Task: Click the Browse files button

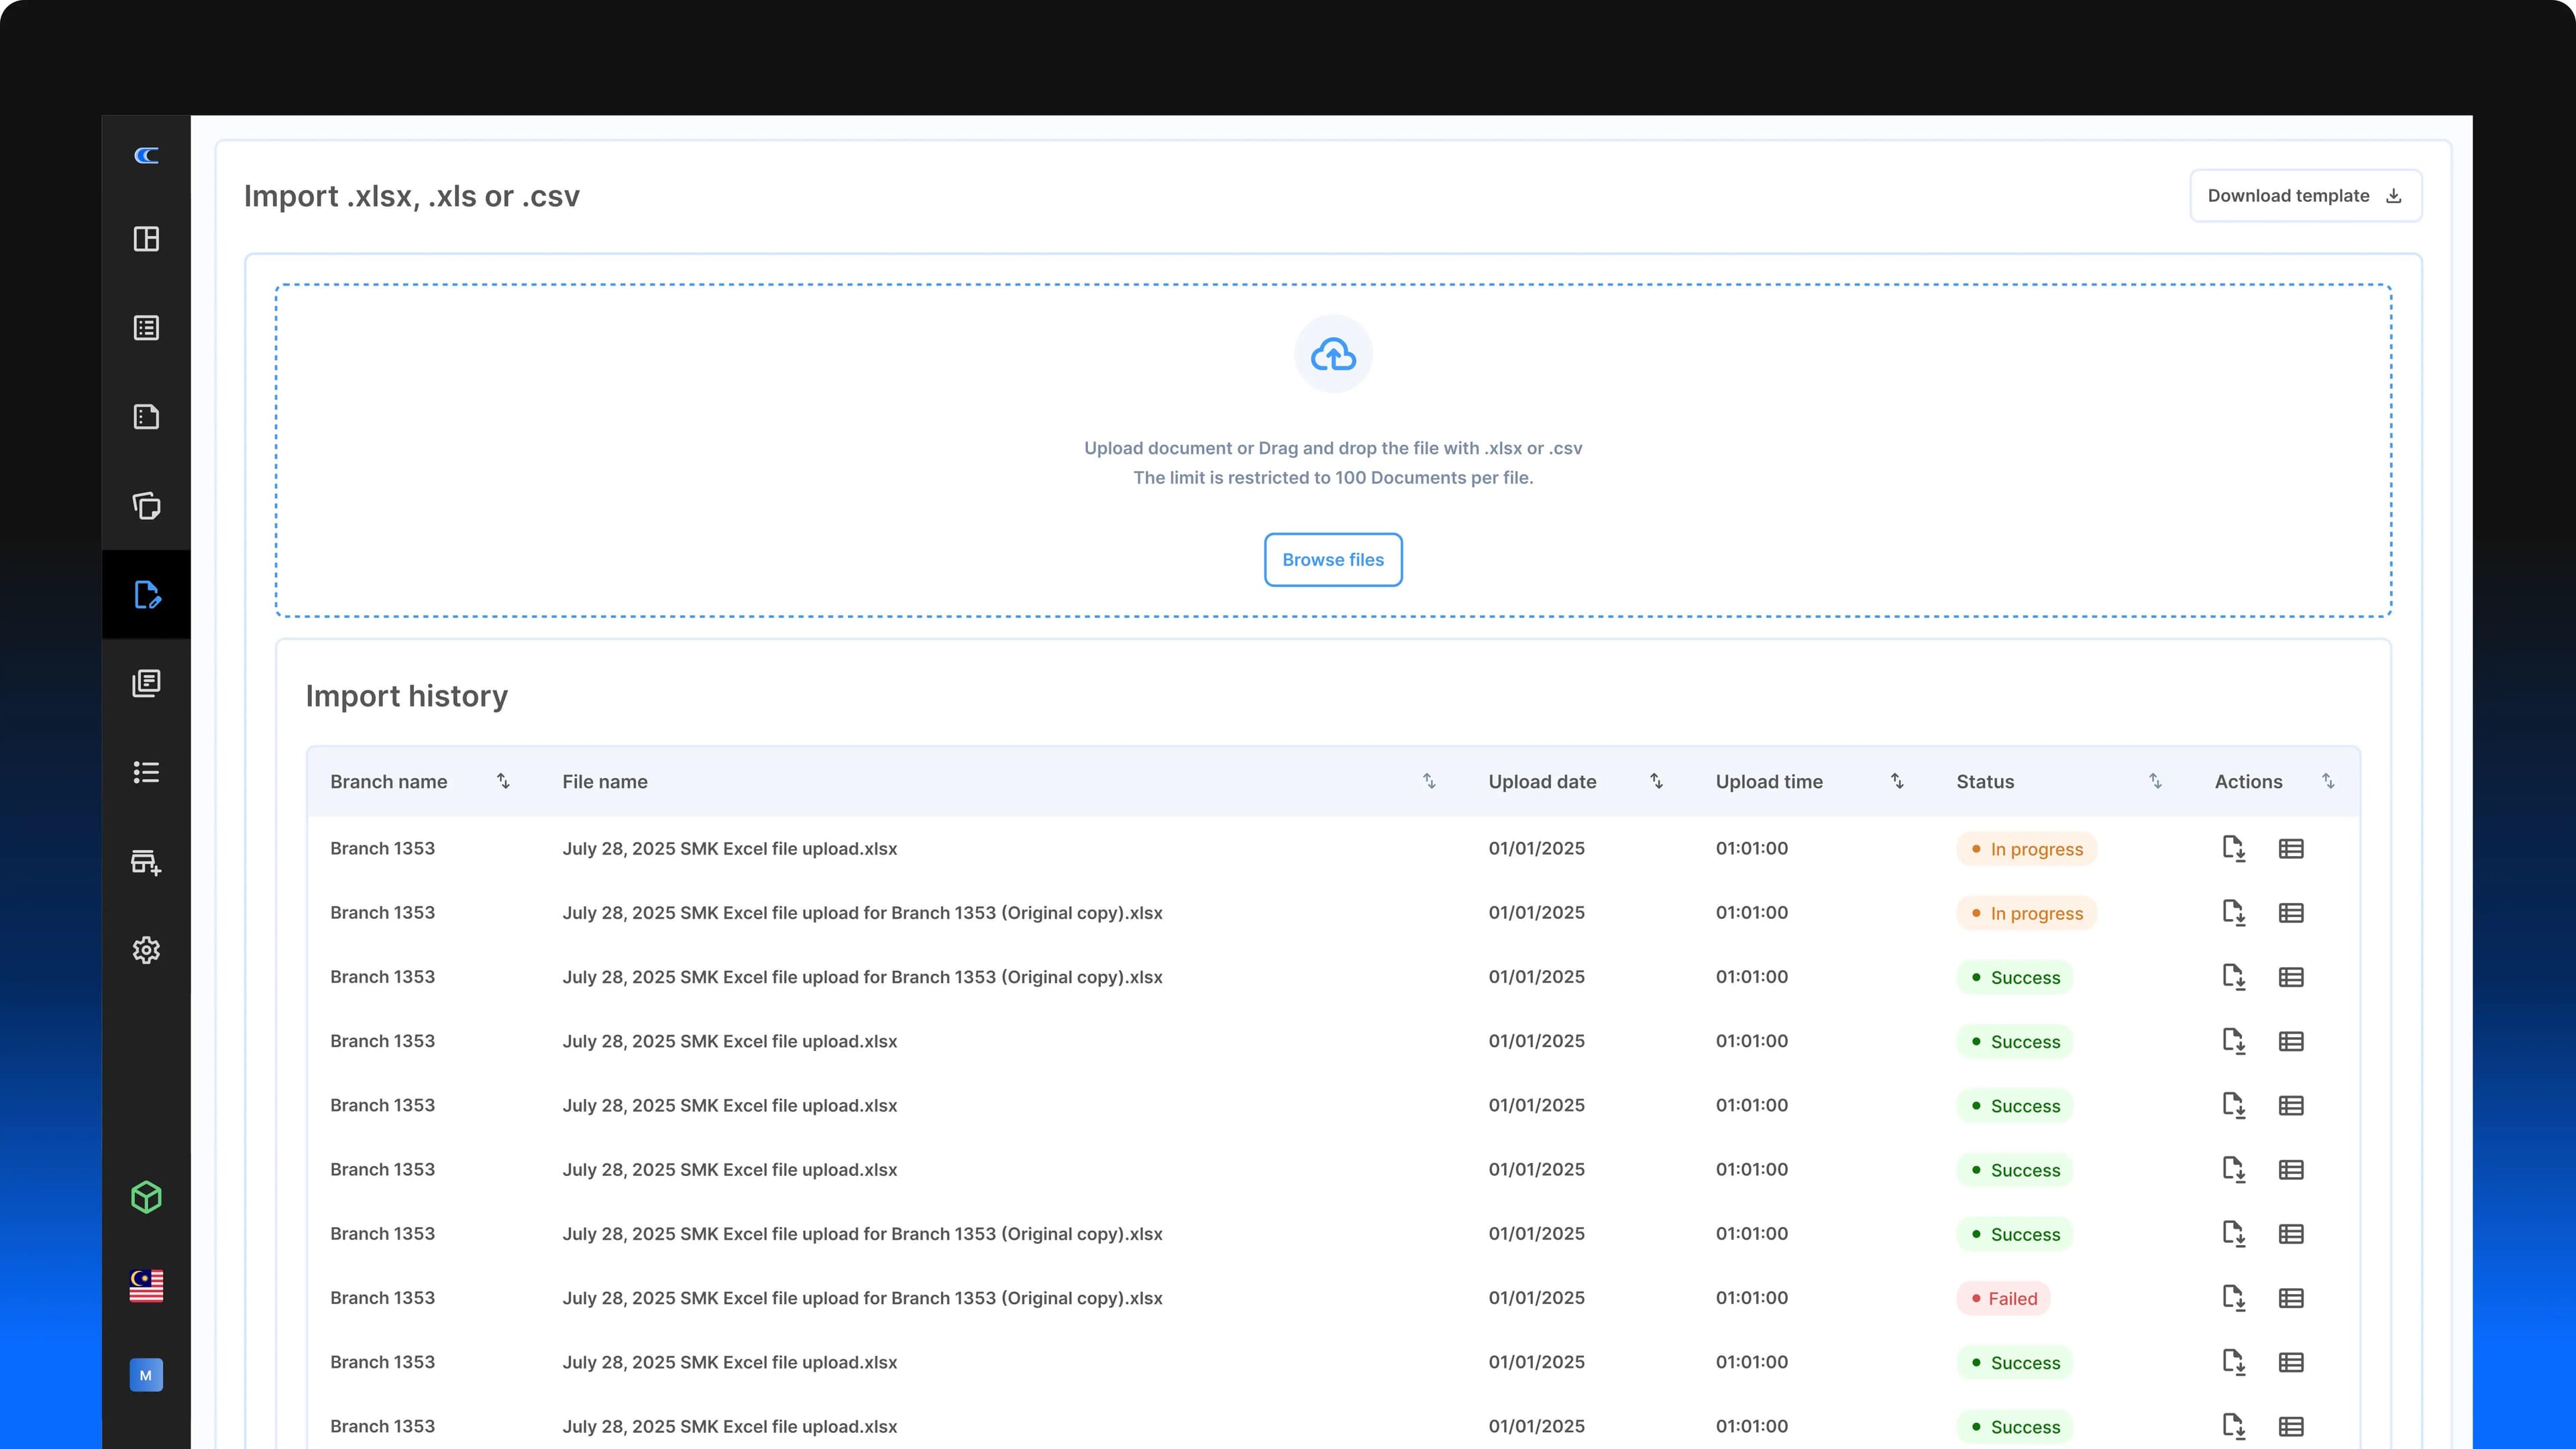Action: (1333, 560)
